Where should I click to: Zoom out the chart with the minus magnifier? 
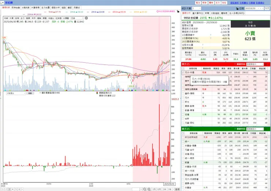(145, 189)
